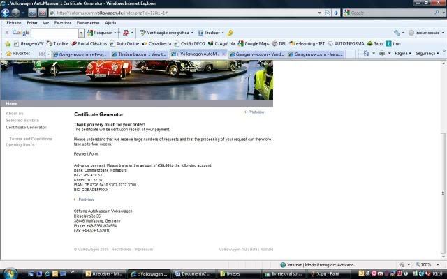Click in the URL address bar
447x279 pixels.
tap(182, 13)
